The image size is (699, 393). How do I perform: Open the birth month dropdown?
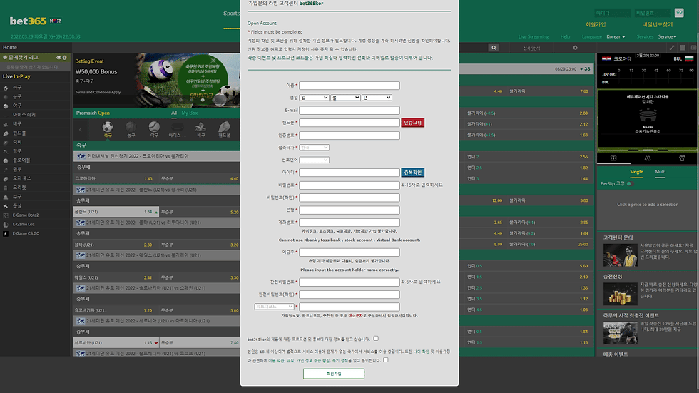tap(345, 98)
